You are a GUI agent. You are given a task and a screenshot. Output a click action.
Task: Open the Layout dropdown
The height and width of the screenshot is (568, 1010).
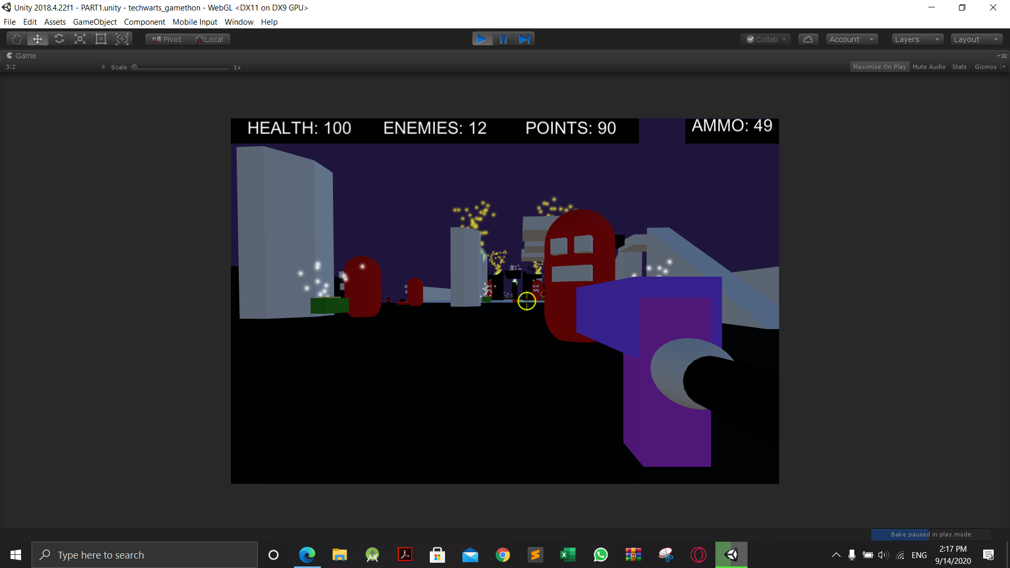click(x=976, y=39)
